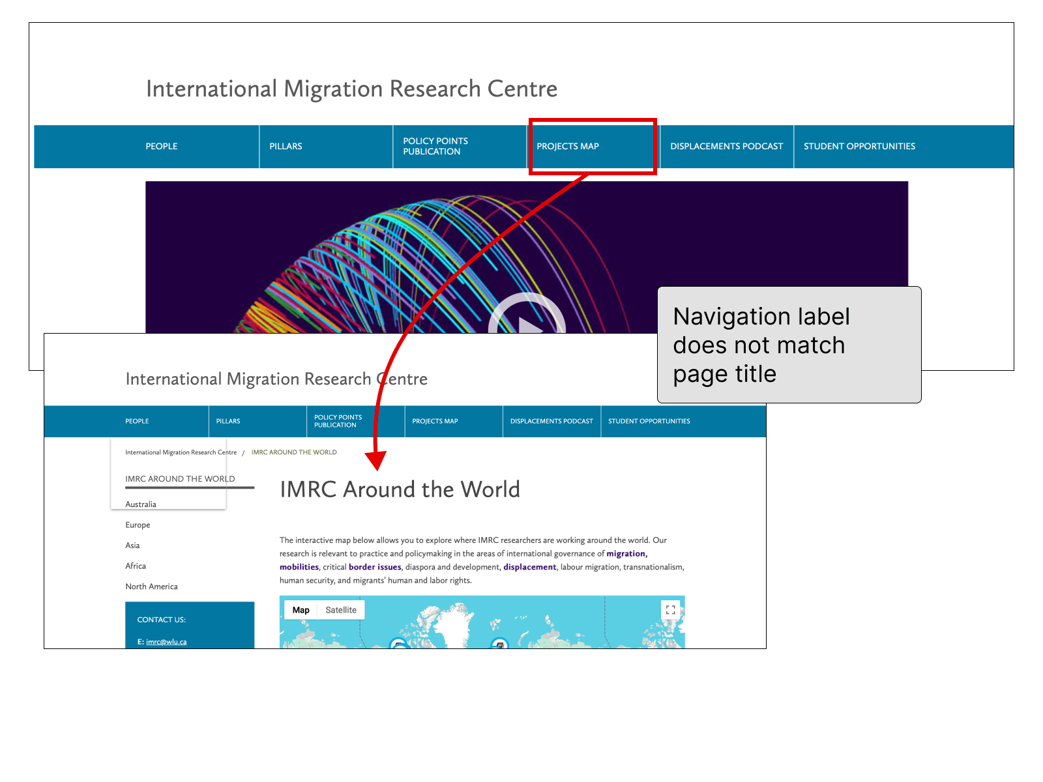Click PROJECTS MAP in the top navigation
This screenshot has height=782, width=1043.
568,147
